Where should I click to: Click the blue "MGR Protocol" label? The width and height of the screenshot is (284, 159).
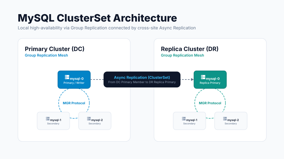pos(74,103)
